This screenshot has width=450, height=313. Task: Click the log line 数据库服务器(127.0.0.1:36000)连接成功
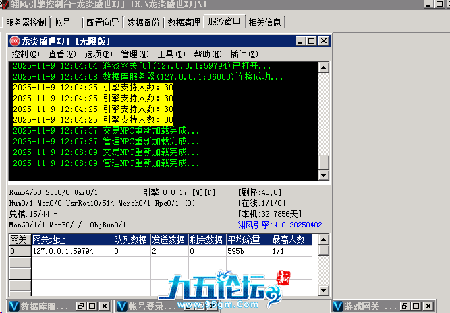click(148, 77)
